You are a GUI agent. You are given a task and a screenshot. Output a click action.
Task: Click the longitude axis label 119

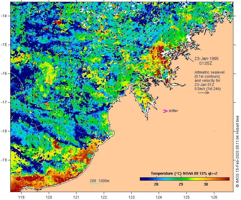[x=21, y=197]
